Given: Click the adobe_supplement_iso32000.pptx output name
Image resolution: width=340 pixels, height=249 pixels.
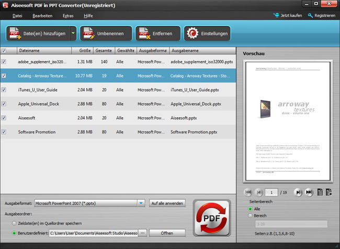Looking at the screenshot, I should 202,62.
